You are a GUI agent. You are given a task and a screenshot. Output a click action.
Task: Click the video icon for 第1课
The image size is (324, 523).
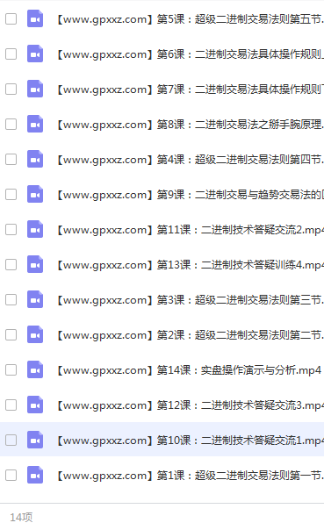[35, 476]
